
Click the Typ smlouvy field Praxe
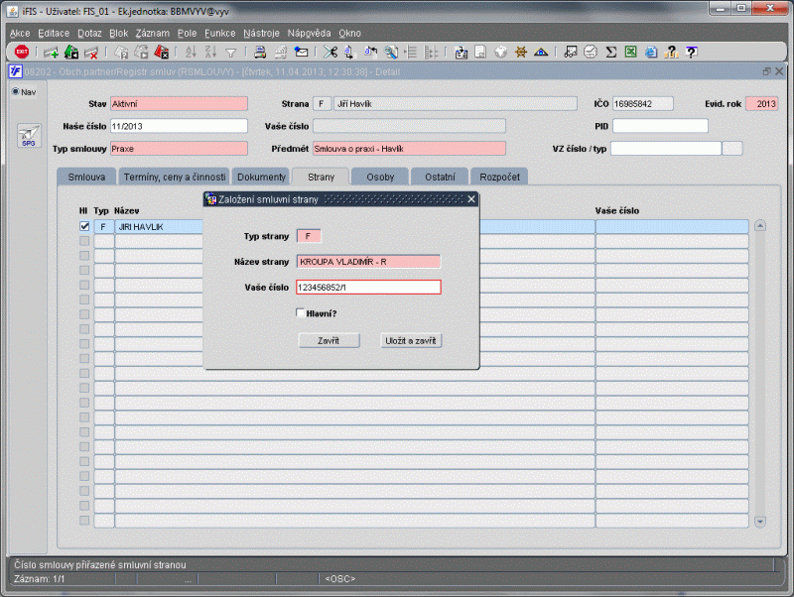pyautogui.click(x=179, y=148)
